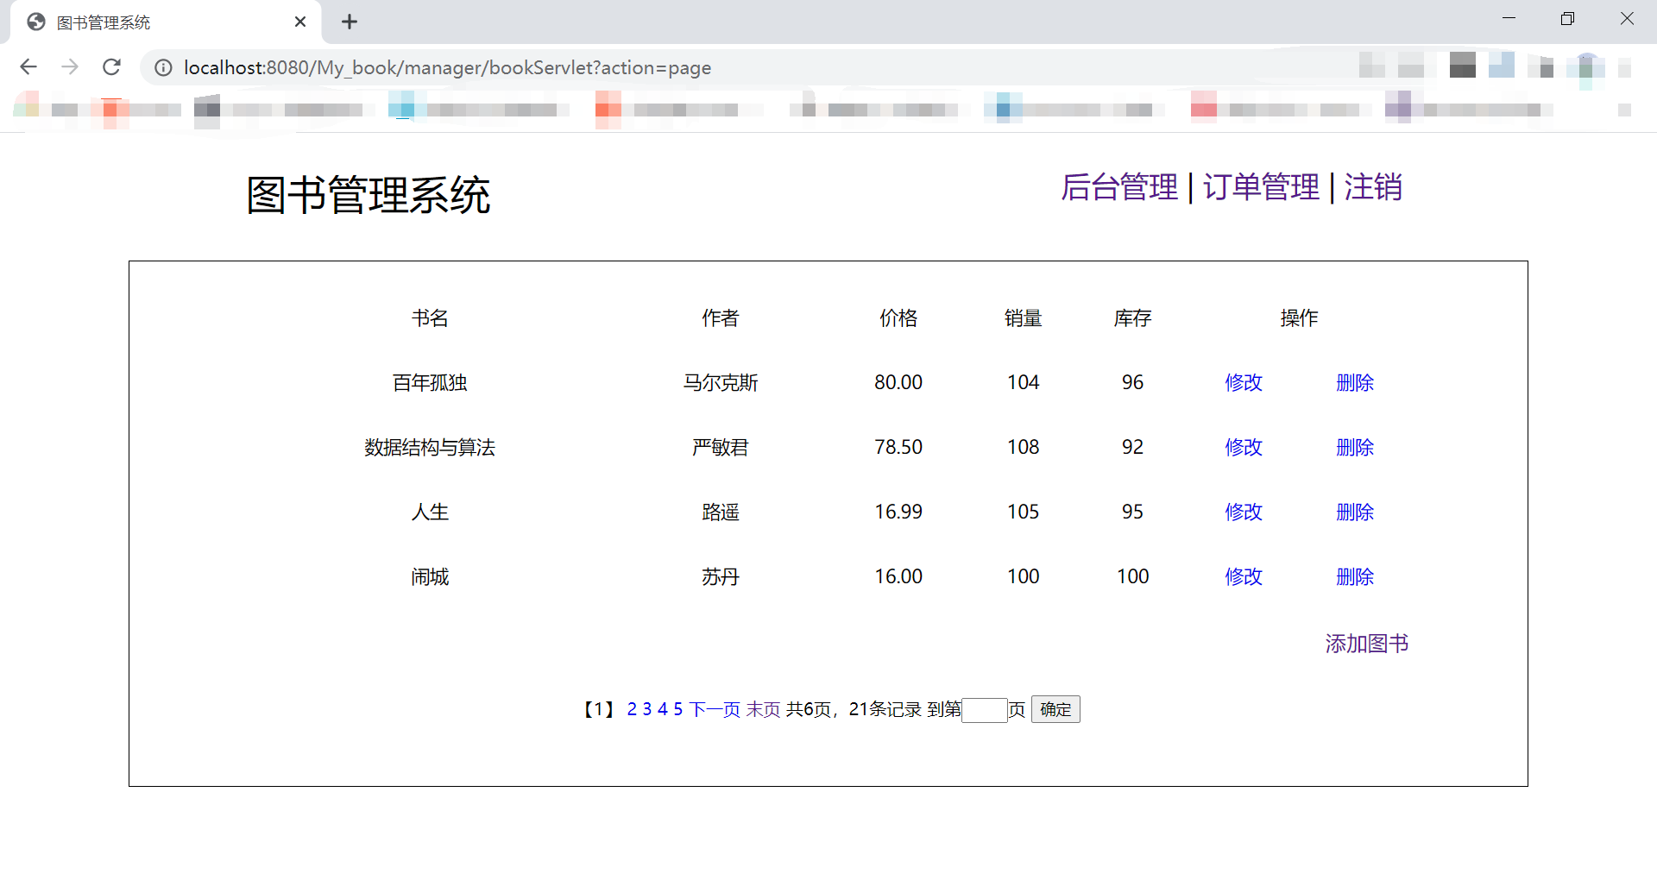1657x880 pixels.
Task: Click the 价格 column header
Action: [898, 317]
